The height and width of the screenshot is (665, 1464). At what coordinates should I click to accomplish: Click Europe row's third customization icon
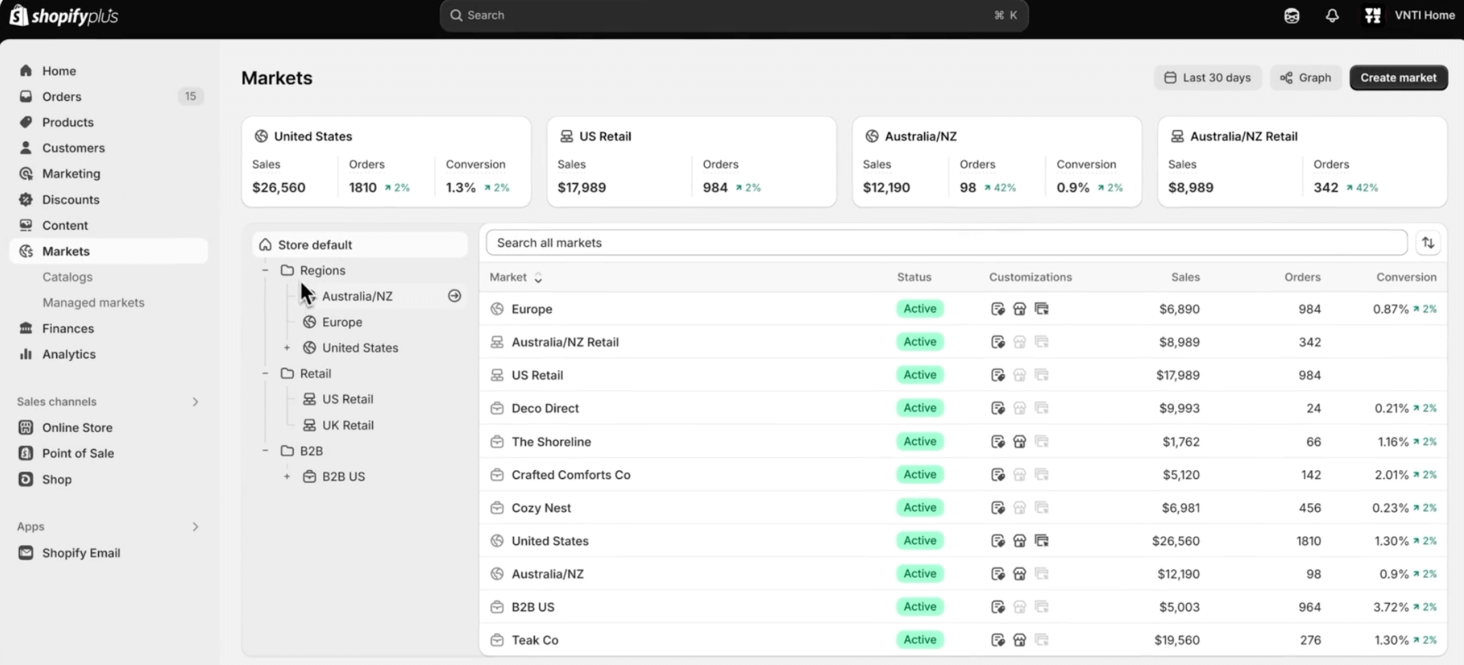1041,309
